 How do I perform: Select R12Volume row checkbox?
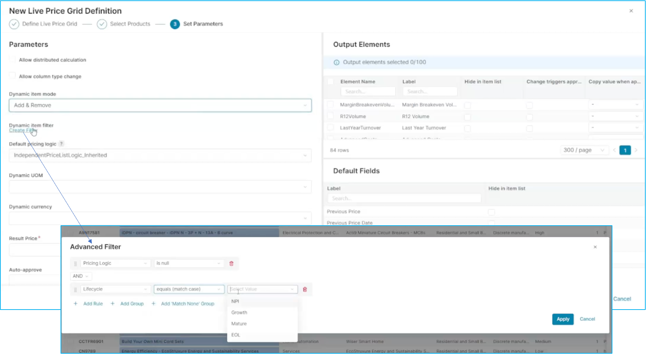pos(330,116)
